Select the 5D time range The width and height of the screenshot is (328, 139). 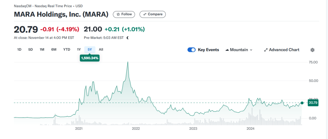[x=30, y=50]
